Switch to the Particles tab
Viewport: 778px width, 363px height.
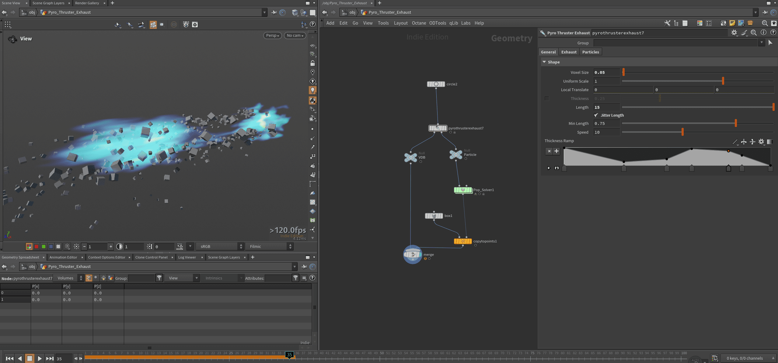590,52
